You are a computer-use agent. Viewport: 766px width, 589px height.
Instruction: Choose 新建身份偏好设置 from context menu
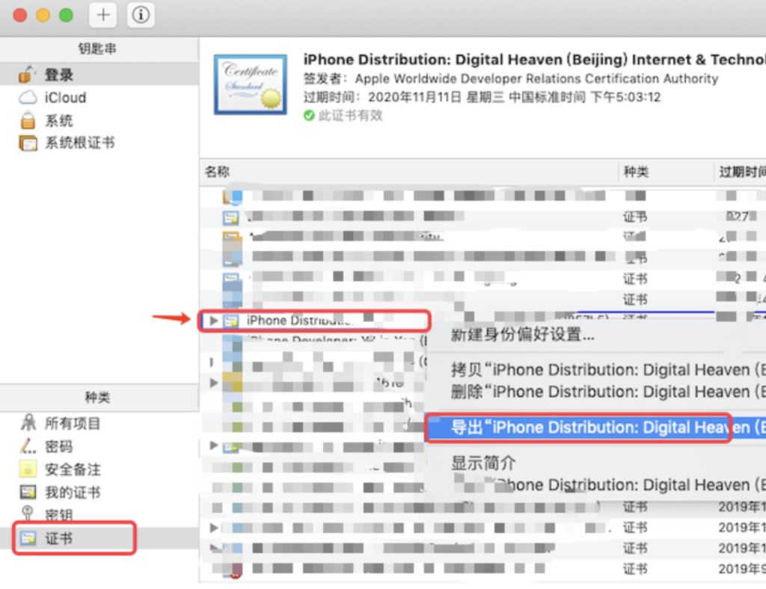click(x=522, y=335)
